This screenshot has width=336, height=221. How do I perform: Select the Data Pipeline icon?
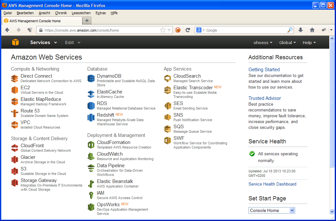(91, 168)
